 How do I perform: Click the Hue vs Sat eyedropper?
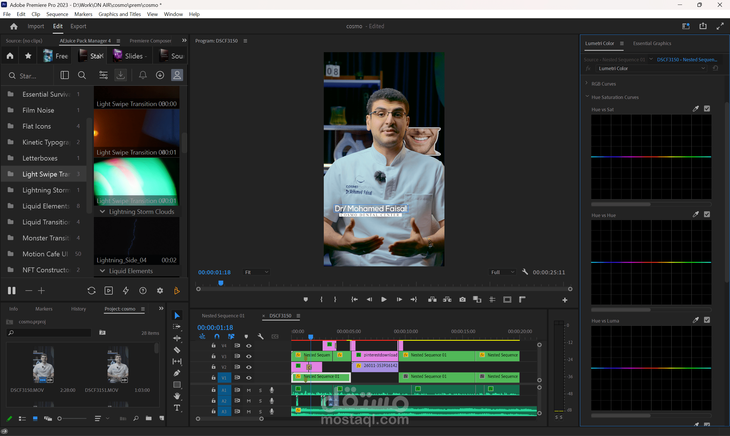coord(695,109)
